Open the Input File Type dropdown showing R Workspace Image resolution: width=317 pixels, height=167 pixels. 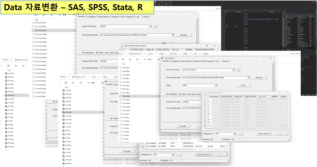coord(233,70)
